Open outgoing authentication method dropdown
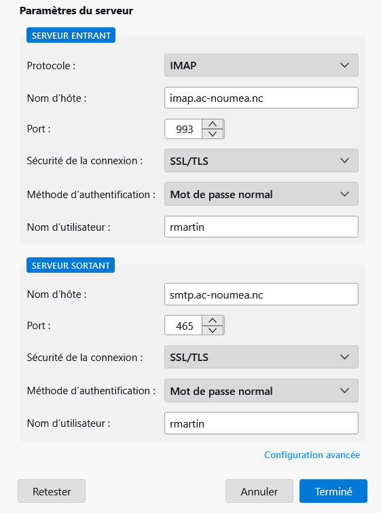The image size is (381, 513). (261, 391)
